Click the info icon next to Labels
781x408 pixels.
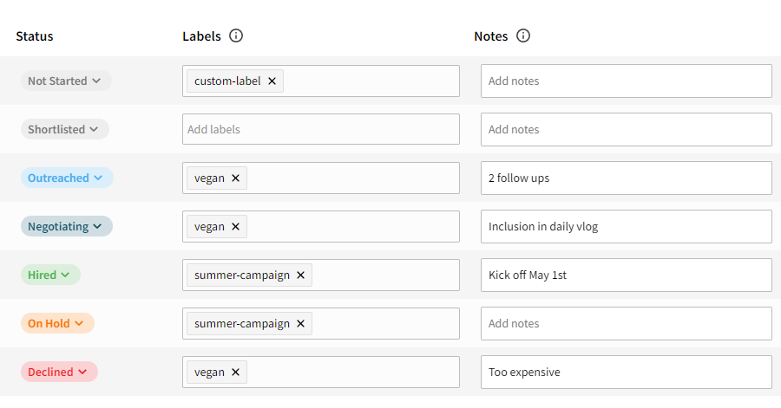(x=236, y=36)
